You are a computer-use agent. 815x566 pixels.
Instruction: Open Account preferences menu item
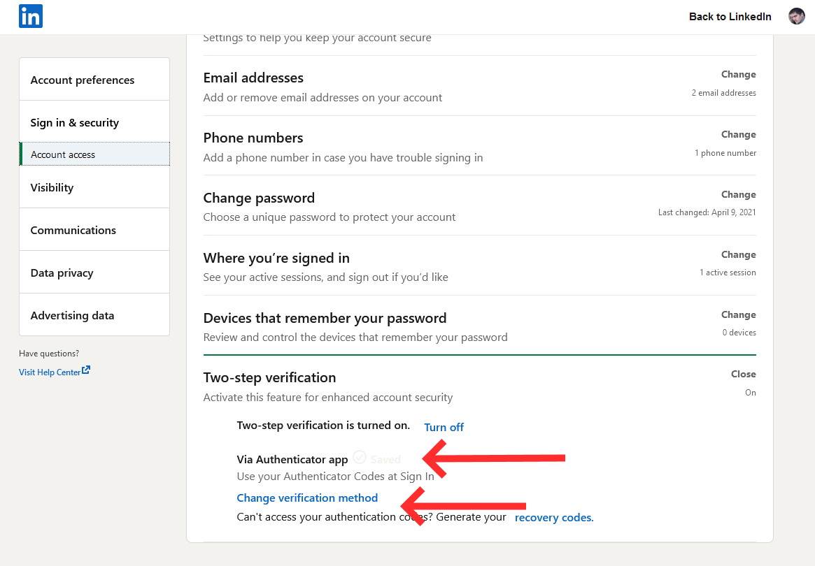[83, 80]
